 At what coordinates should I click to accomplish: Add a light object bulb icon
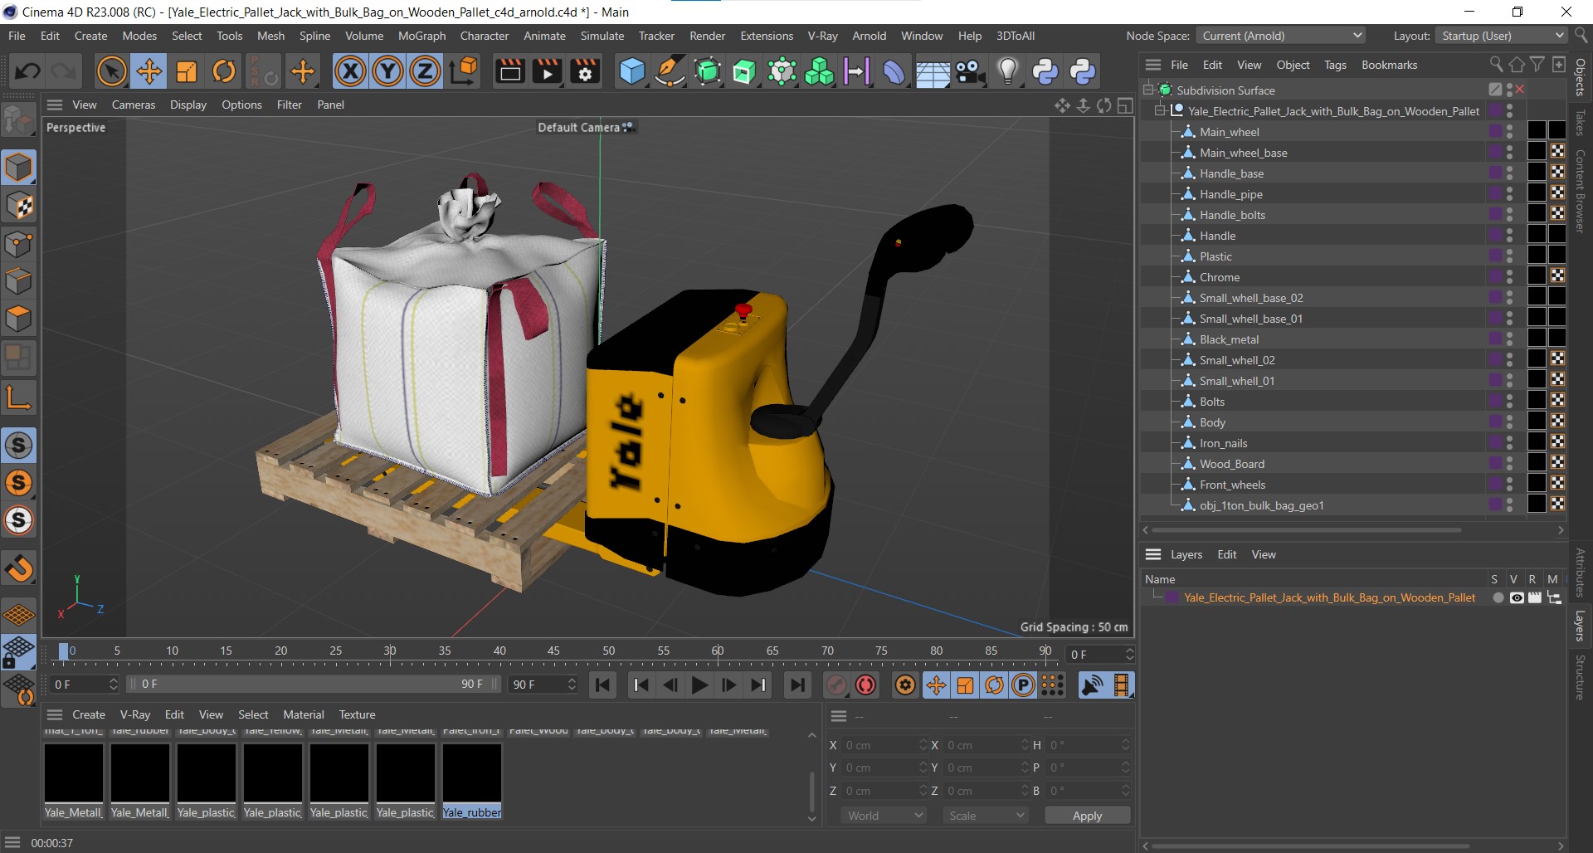point(1007,71)
